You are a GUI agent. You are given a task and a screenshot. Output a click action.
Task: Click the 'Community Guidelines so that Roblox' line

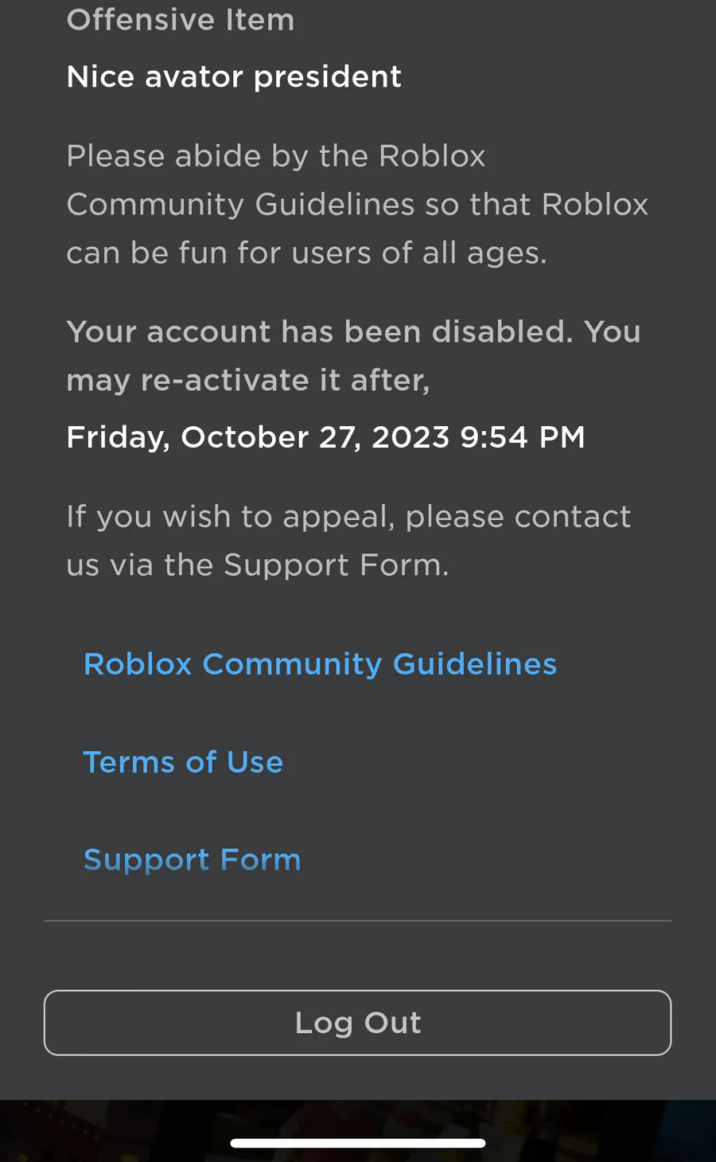tap(357, 205)
